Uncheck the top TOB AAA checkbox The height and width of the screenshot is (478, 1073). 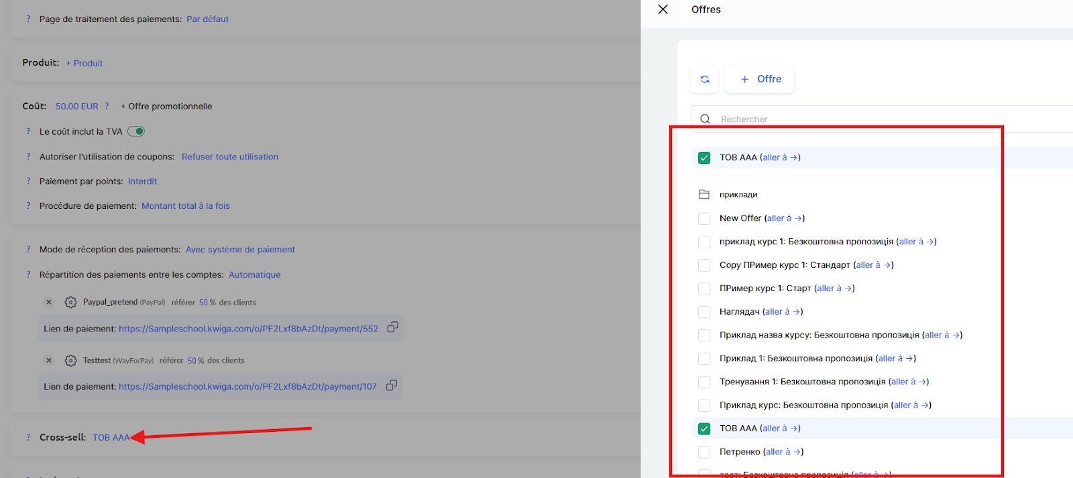(704, 158)
